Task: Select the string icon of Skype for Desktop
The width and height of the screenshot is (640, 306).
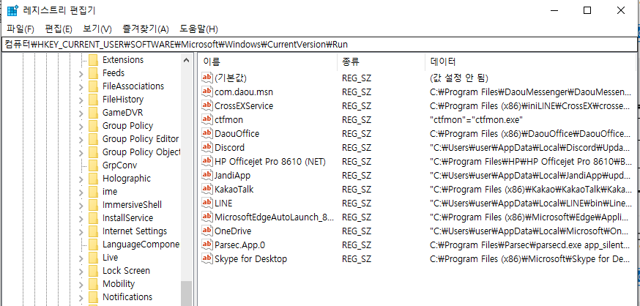Action: (x=208, y=258)
